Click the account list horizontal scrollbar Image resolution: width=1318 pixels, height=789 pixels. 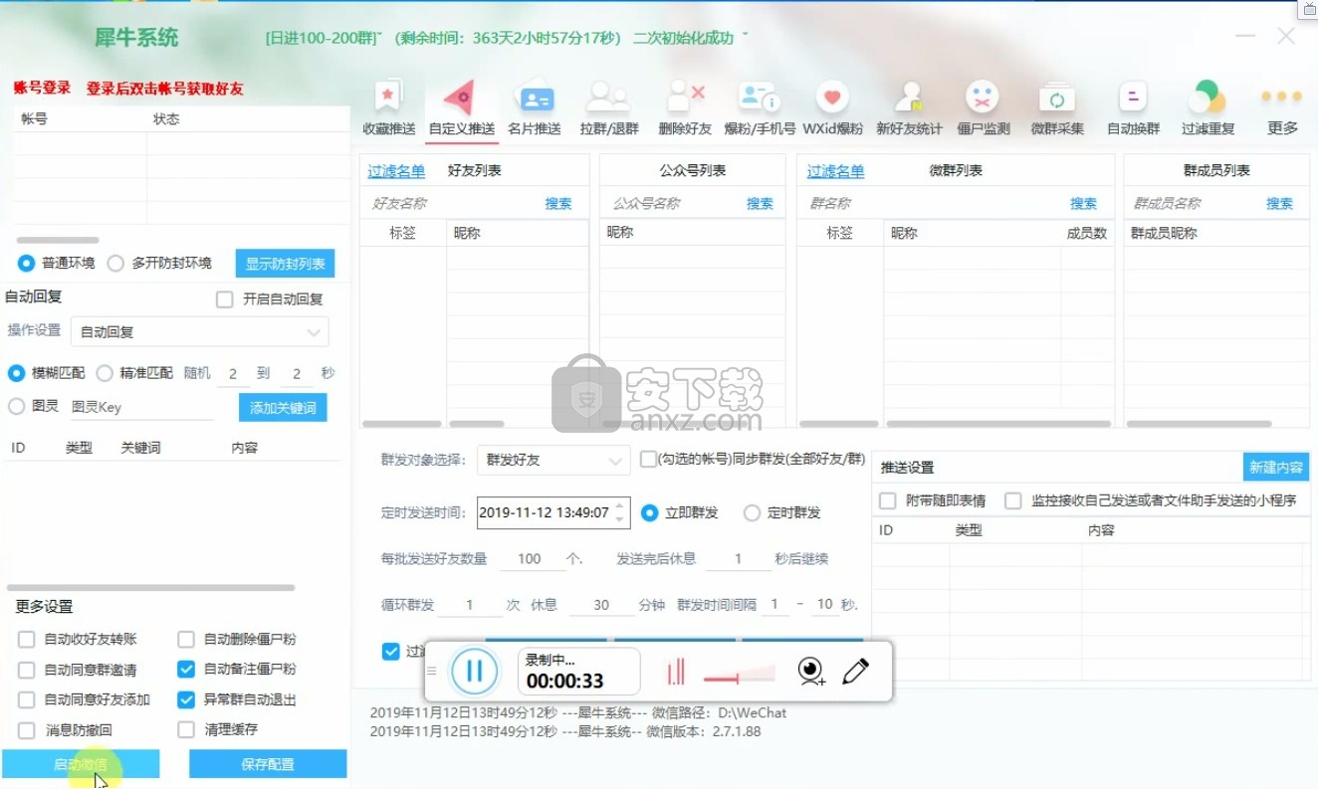pos(58,240)
